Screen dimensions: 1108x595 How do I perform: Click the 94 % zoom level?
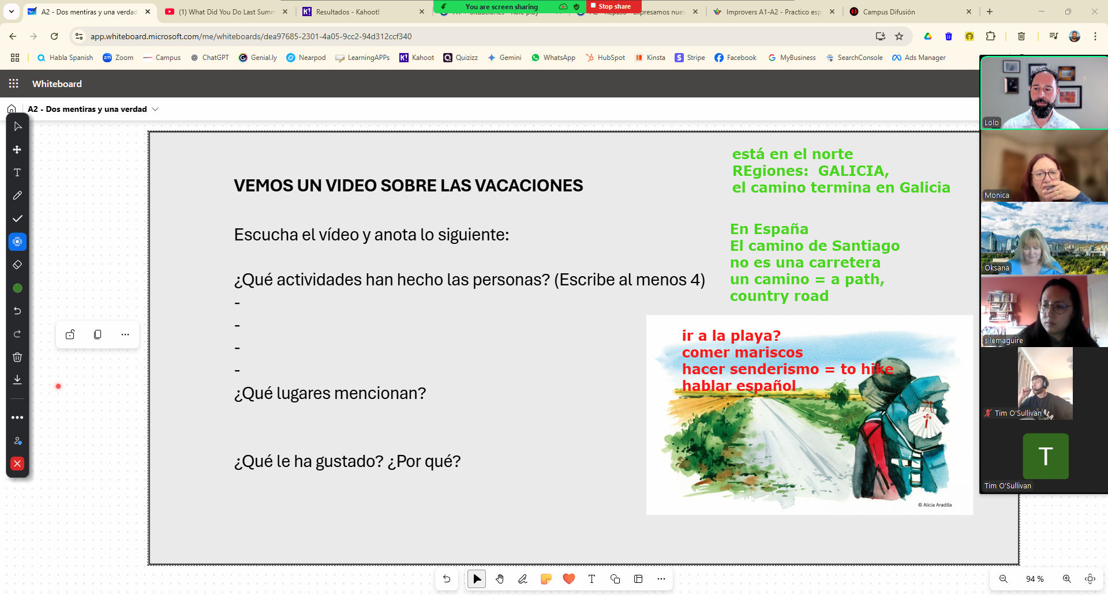pos(1035,579)
